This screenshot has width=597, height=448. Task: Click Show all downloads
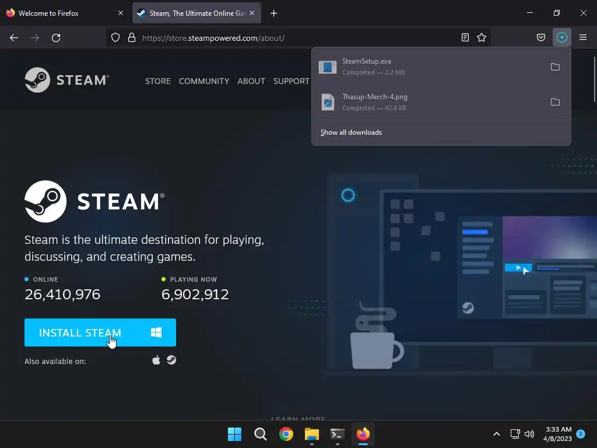click(x=351, y=132)
